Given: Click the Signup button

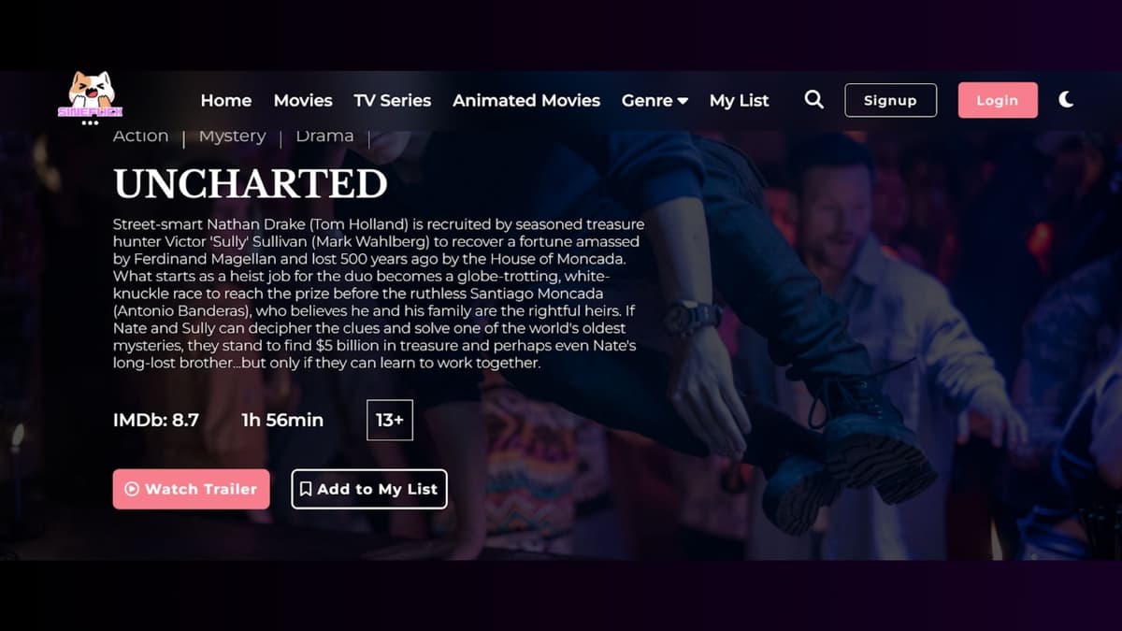Looking at the screenshot, I should [x=891, y=100].
